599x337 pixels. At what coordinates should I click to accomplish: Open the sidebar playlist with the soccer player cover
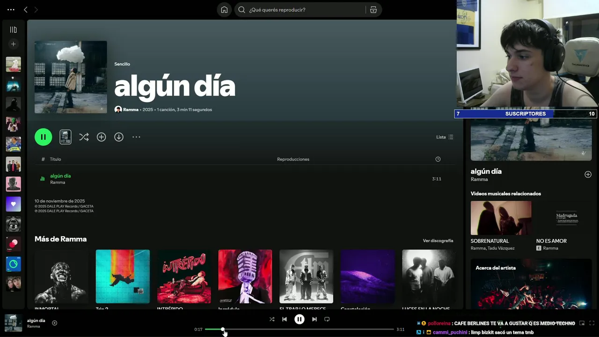[x=13, y=144]
